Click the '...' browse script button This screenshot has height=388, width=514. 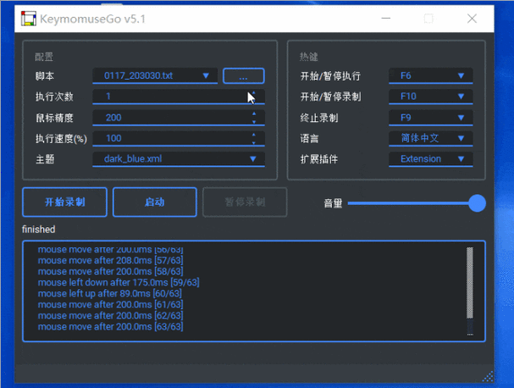pos(244,76)
